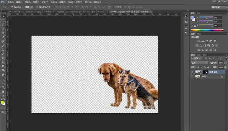Click the foreground color swatch in toolbox
Viewport: 228px width, 131px height.
tap(2, 102)
